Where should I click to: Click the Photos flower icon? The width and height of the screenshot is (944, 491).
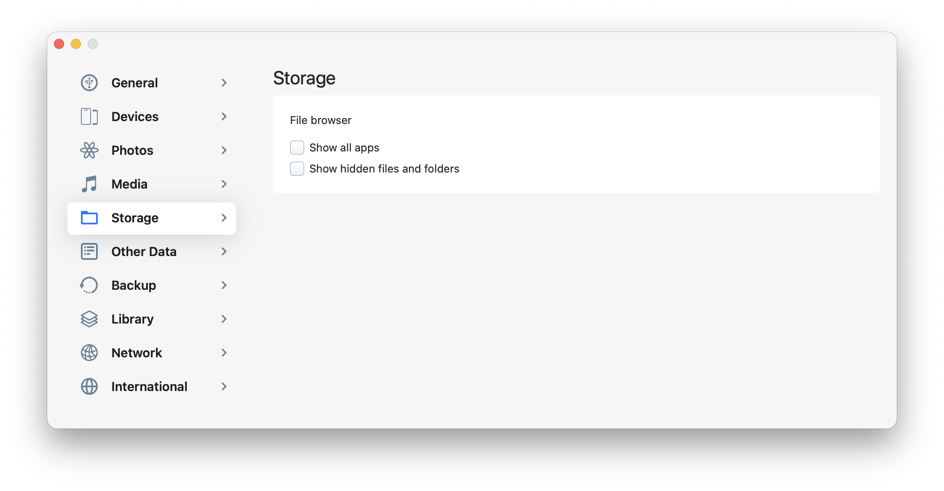pos(89,150)
